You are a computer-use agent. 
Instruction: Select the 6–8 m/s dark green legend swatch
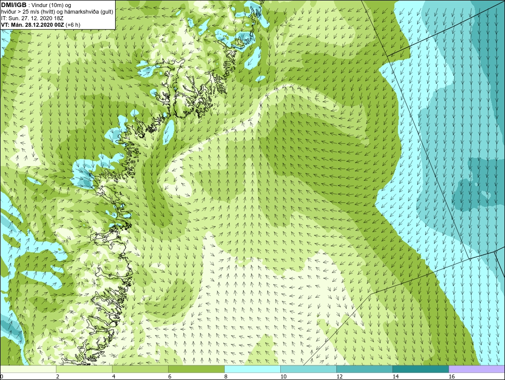pos(196,369)
